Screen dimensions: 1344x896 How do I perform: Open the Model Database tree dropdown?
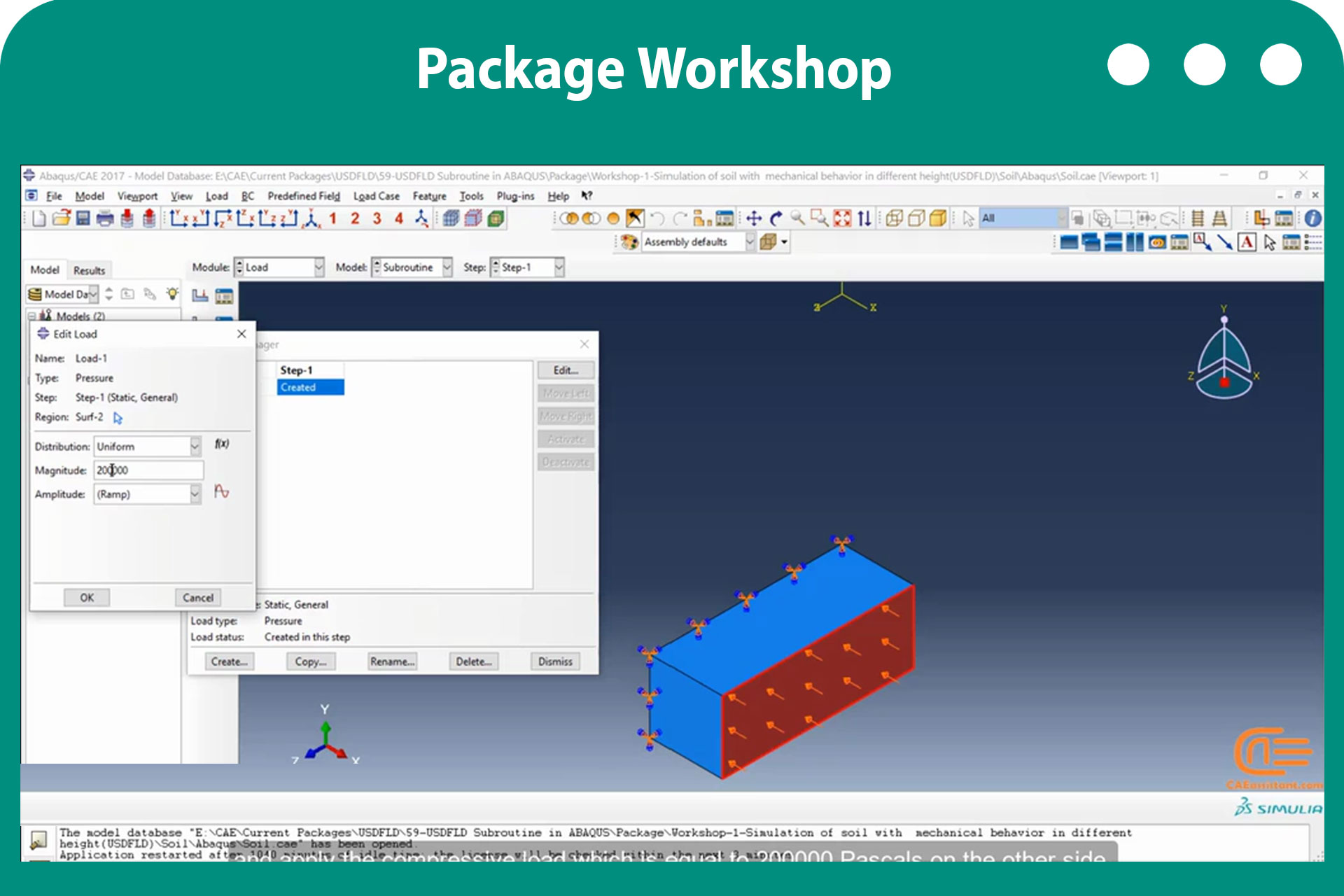pyautogui.click(x=62, y=294)
